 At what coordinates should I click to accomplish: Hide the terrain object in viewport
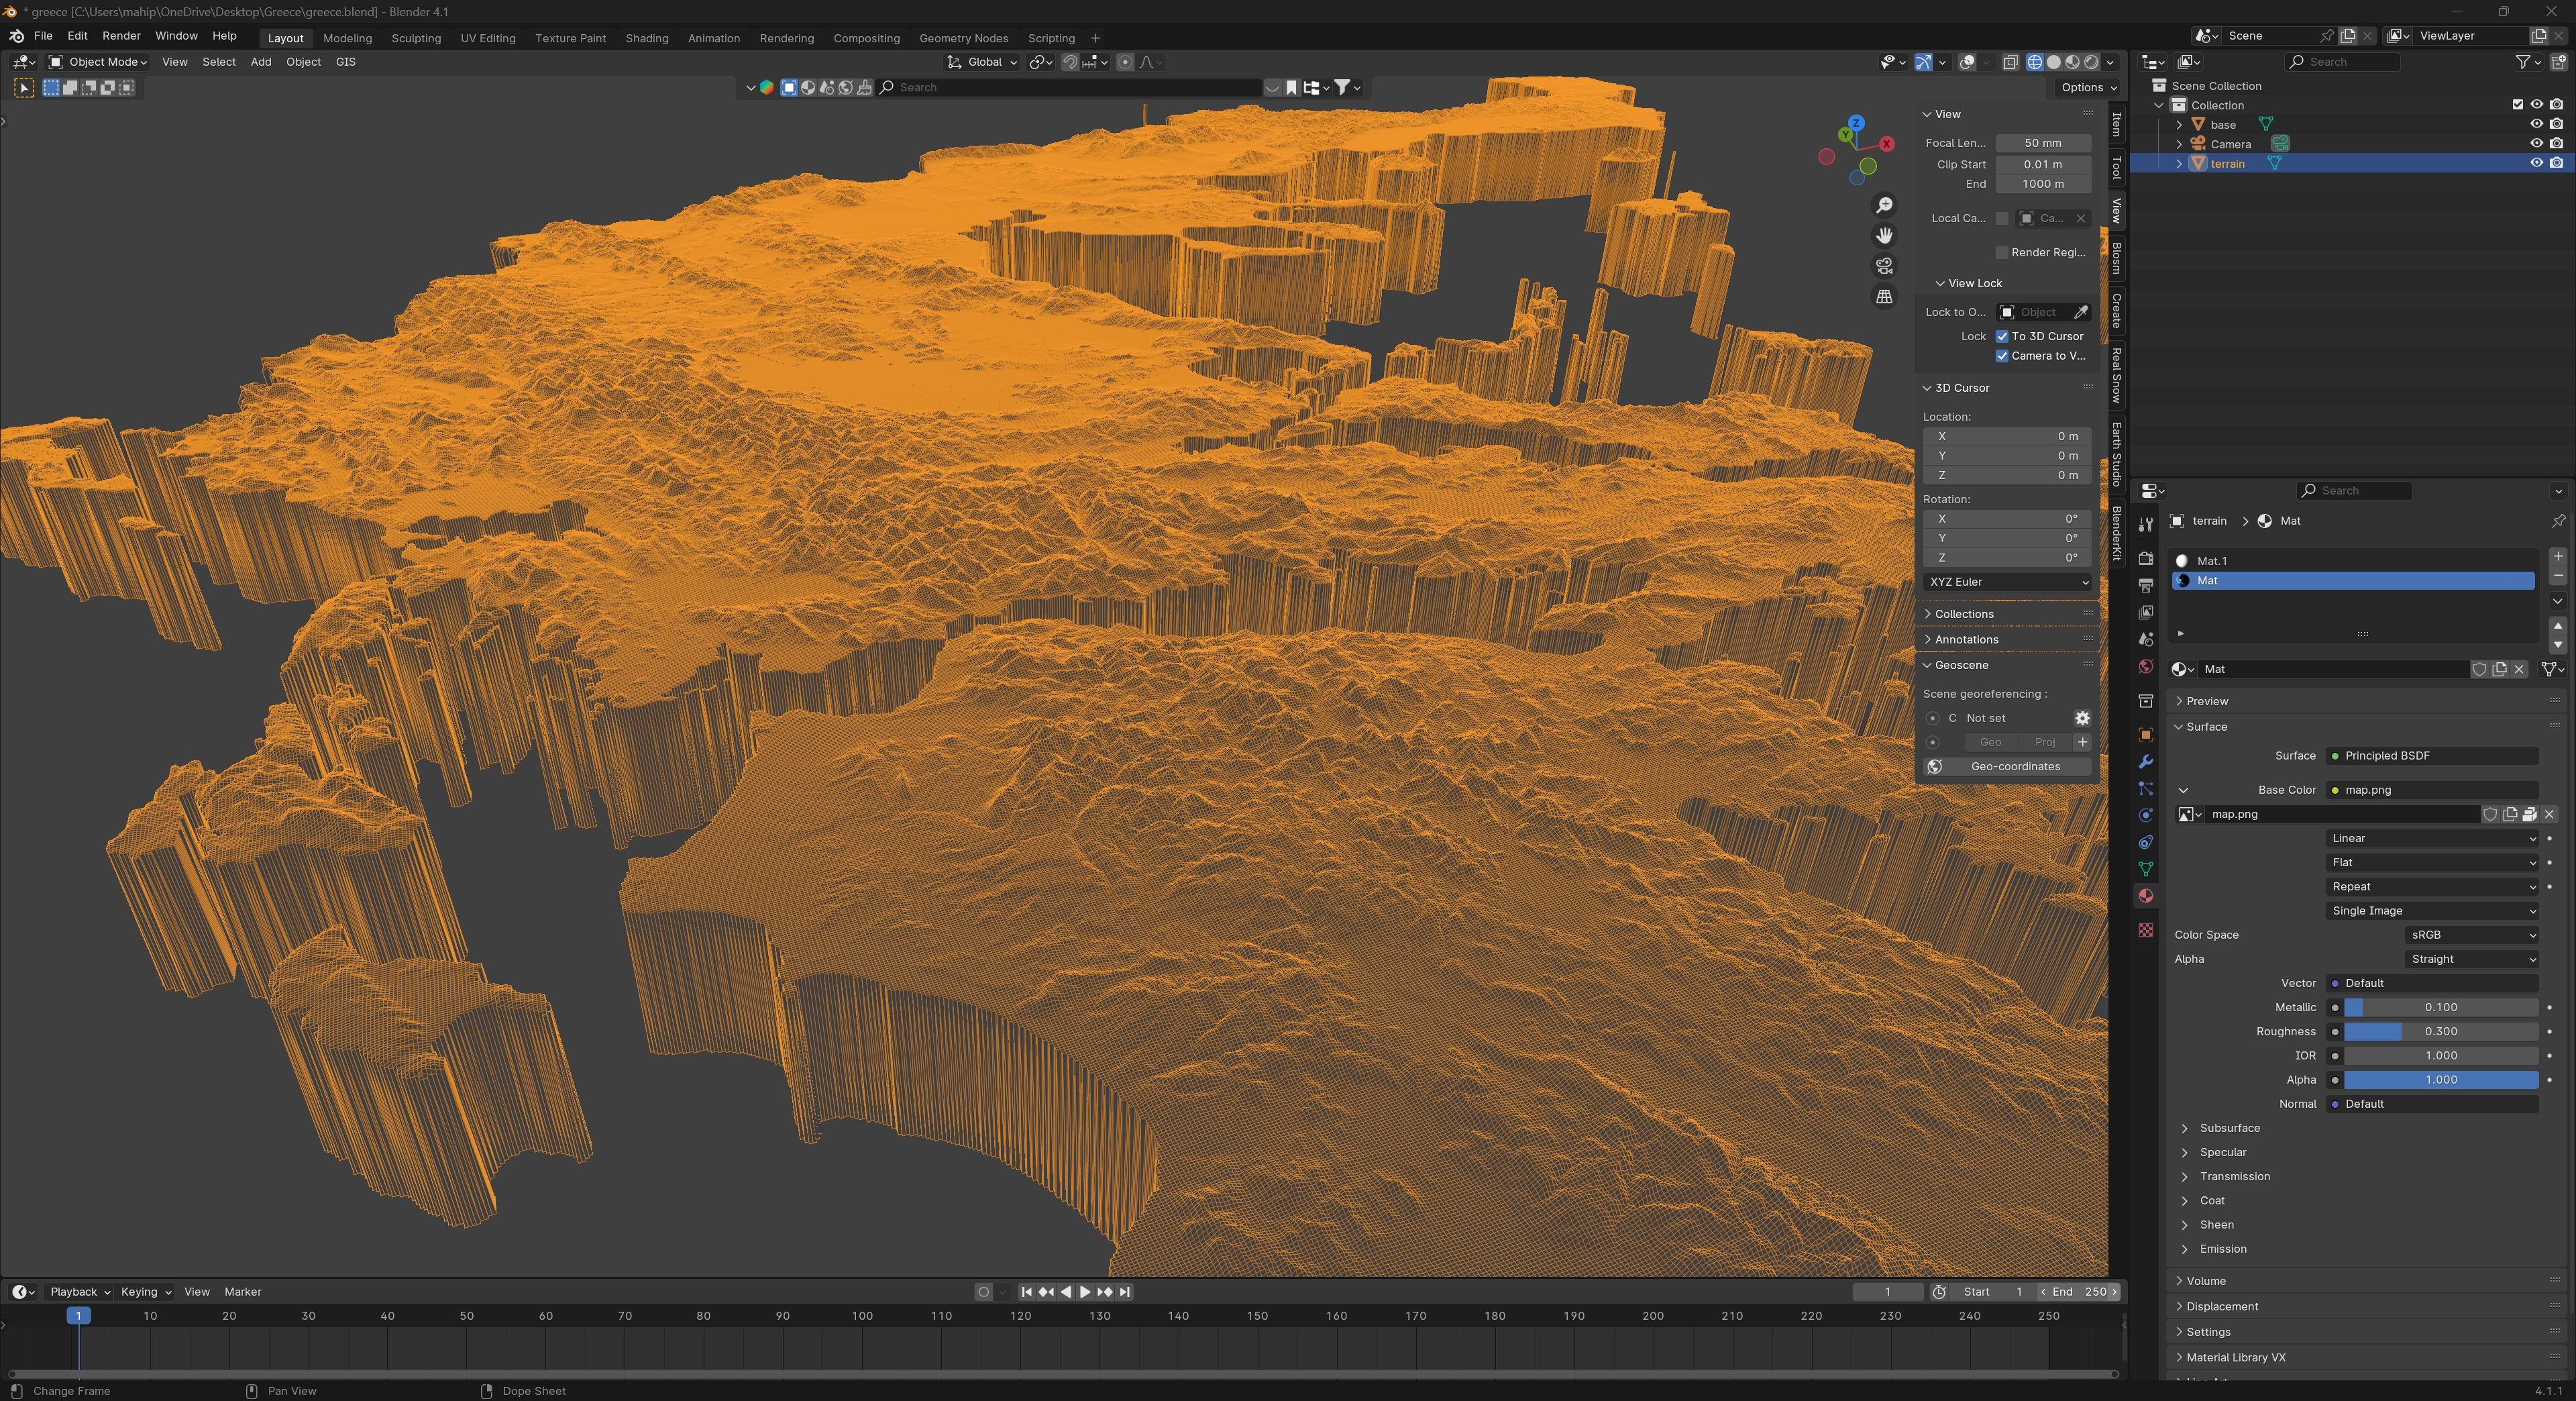2536,163
